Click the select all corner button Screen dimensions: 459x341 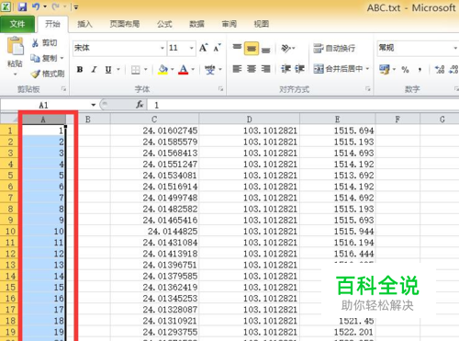10,119
